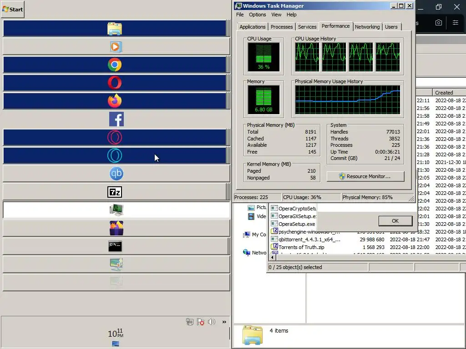Switch to the Processes tab
Image resolution: width=466 pixels, height=349 pixels.
(x=281, y=27)
